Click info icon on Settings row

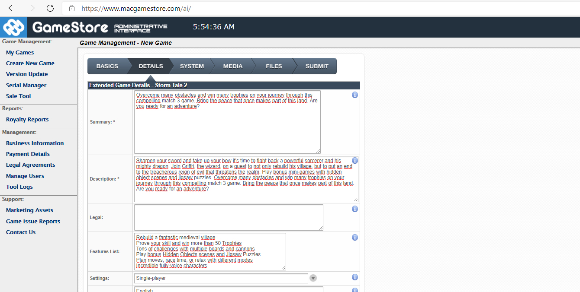pyautogui.click(x=355, y=277)
